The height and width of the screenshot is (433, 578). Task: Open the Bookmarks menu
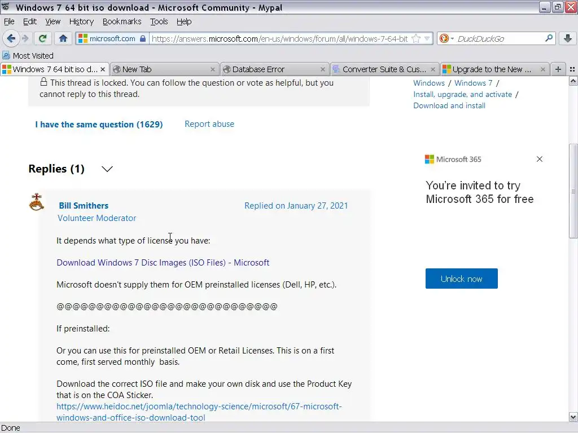122,22
